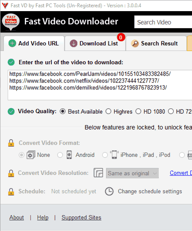This screenshot has width=192, height=231.
Task: Click the download arrow icon on Download List tab
Action: click(73, 43)
